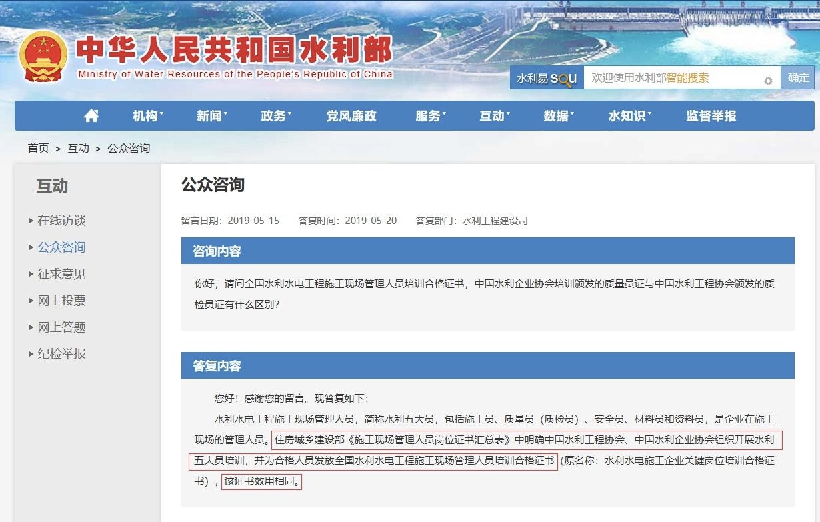Click the 确定 search button
Screen dimensions: 820x522
tap(798, 77)
